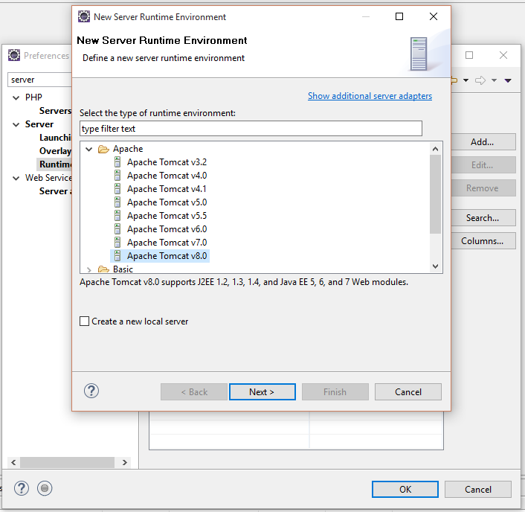Click Add button in Preferences window

point(482,142)
